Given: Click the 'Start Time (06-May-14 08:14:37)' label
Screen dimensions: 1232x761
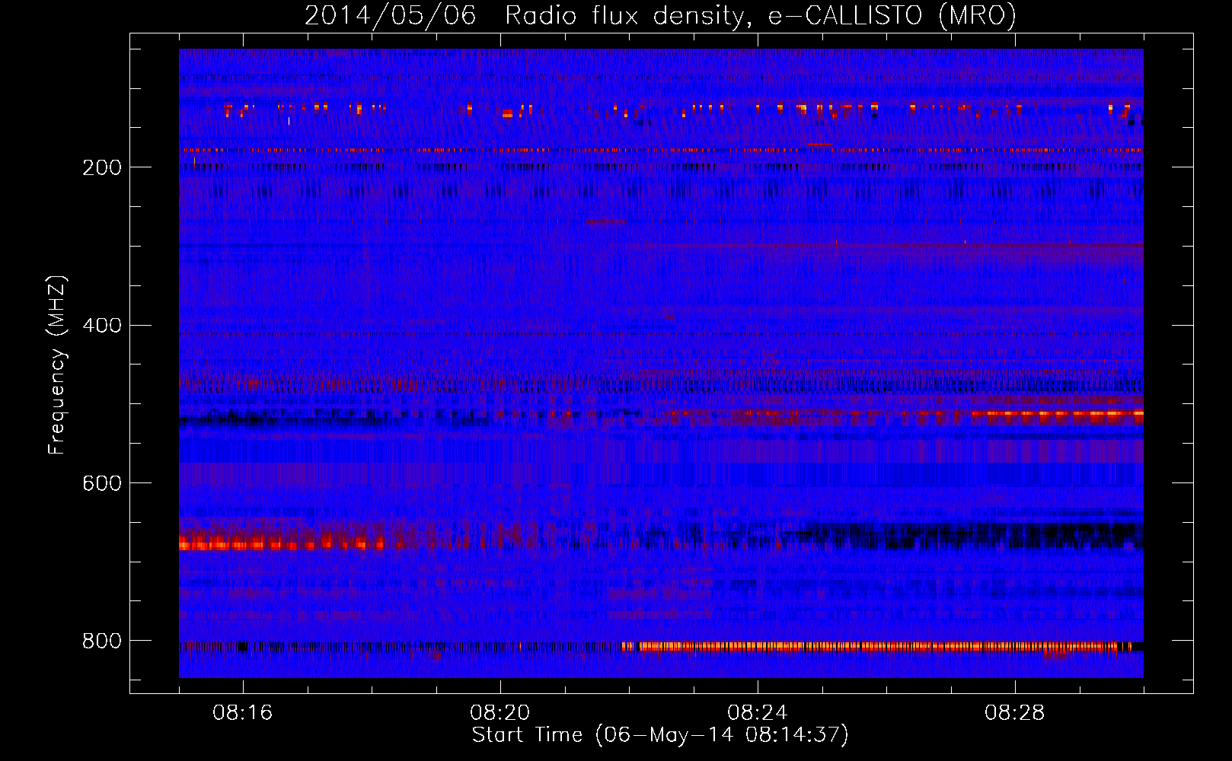Looking at the screenshot, I should click(x=660, y=735).
